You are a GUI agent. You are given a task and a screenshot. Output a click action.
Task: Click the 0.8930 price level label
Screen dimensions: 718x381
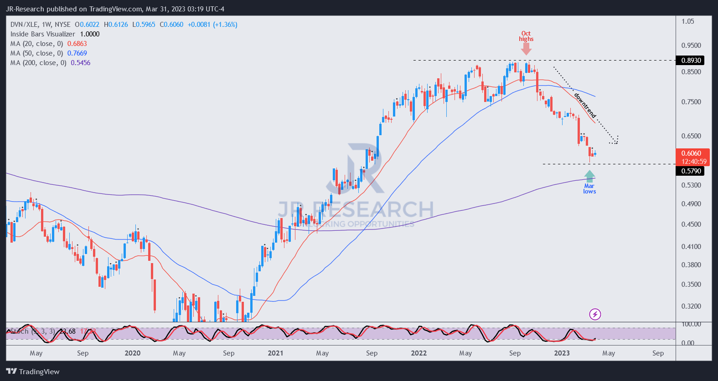pos(691,61)
